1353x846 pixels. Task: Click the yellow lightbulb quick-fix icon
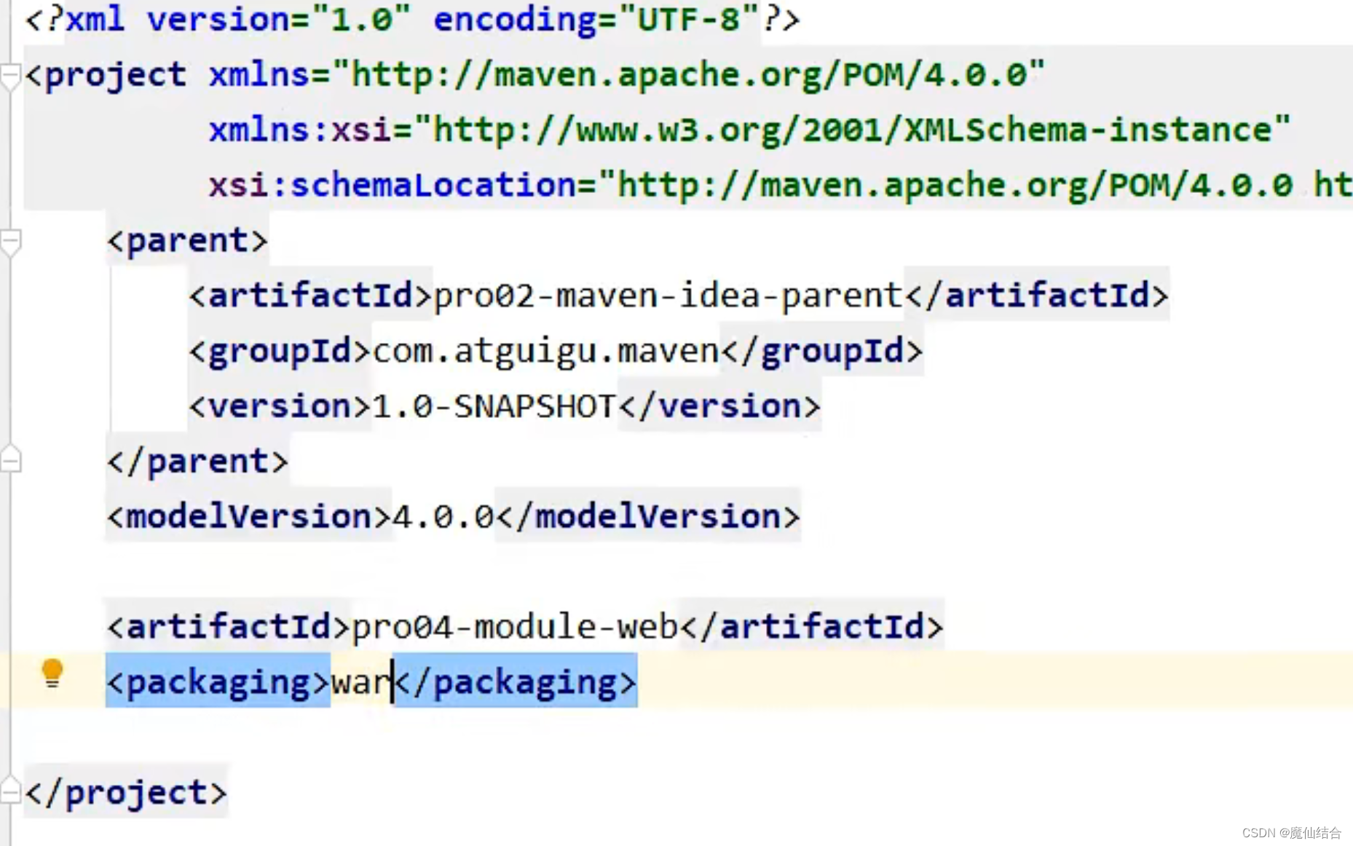[x=52, y=673]
